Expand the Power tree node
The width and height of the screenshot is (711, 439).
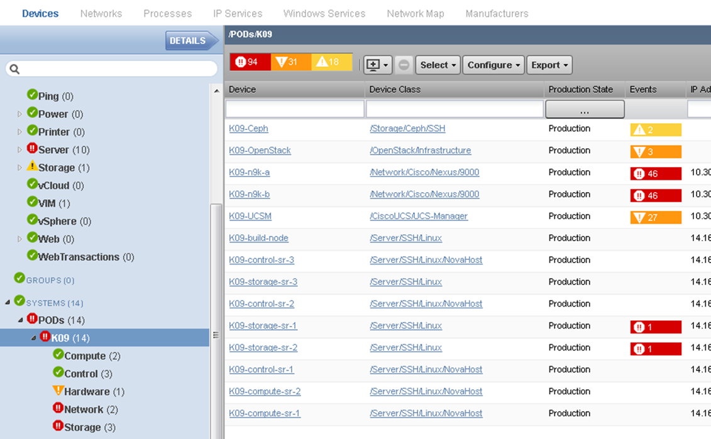point(19,114)
